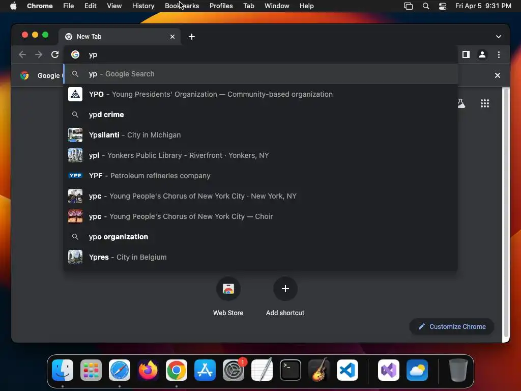
Task: Open a new tab with plus button
Action: [192, 37]
